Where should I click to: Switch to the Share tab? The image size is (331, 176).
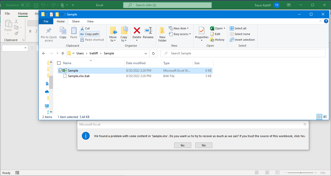coord(75,21)
